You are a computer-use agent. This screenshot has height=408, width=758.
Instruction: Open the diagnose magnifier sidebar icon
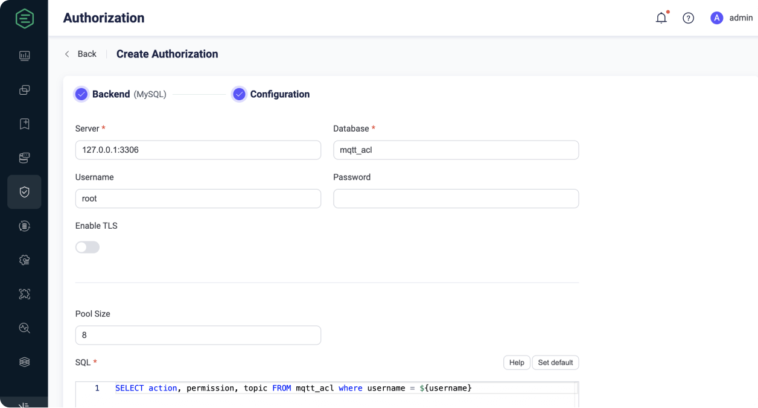[24, 328]
